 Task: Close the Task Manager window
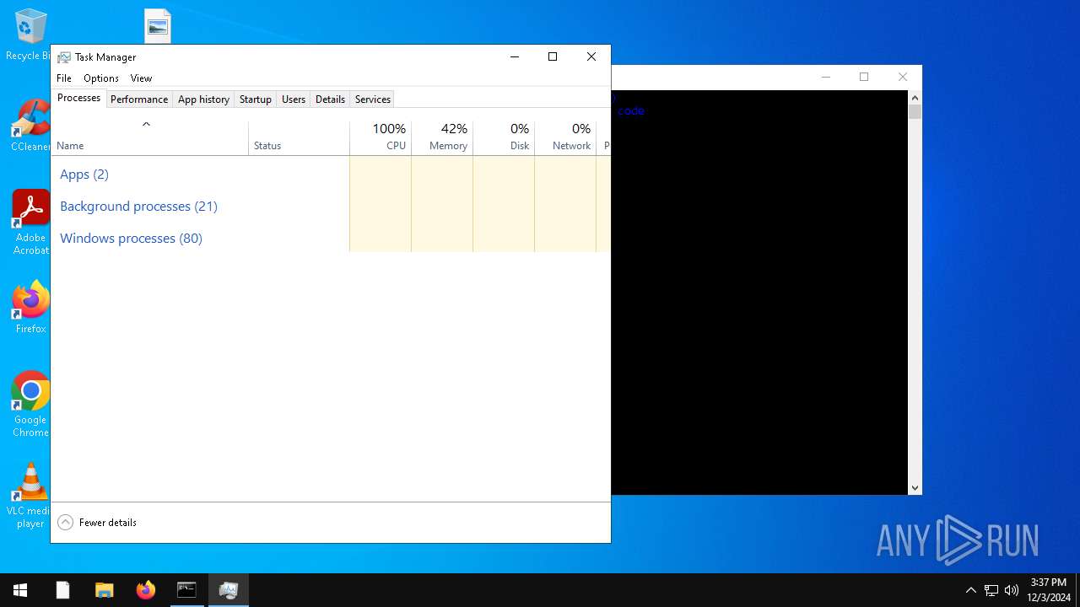click(591, 56)
